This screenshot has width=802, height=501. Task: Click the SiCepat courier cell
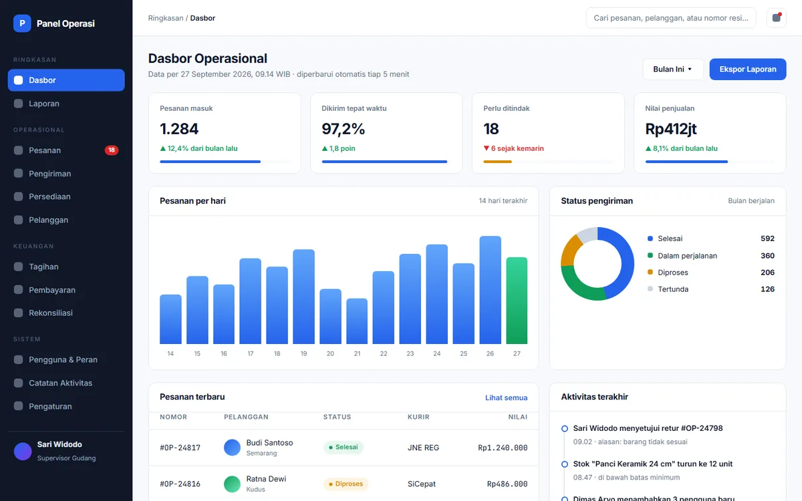(421, 484)
